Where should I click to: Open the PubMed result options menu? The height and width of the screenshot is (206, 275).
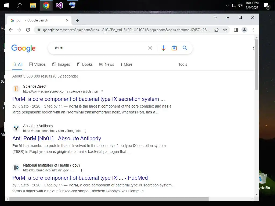coord(81,170)
